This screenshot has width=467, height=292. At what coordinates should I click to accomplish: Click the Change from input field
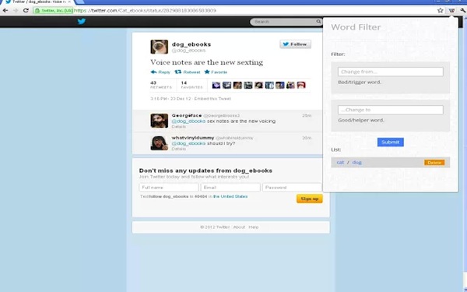(391, 72)
